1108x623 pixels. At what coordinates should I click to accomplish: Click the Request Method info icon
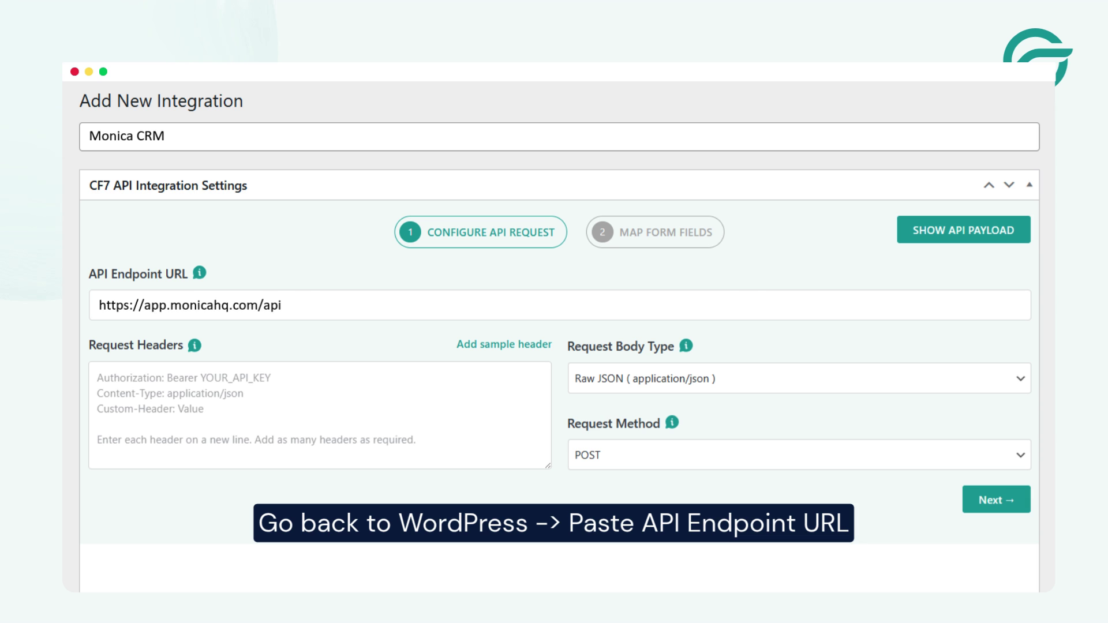coord(672,422)
